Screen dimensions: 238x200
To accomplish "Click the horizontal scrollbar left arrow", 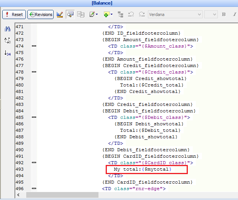I will coord(18,195).
